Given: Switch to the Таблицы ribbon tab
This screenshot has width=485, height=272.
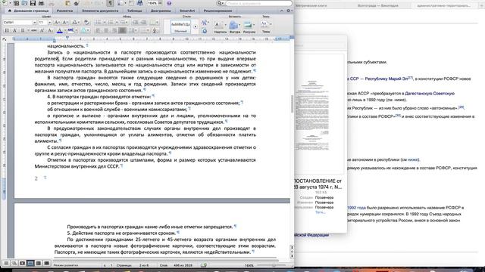Looking at the screenshot, I should point(135,11).
